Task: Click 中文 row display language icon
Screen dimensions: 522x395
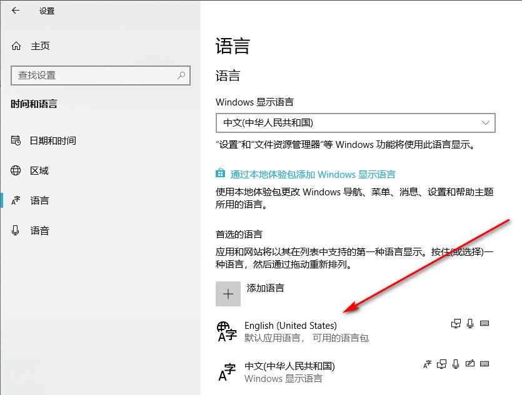Action: coord(427,364)
